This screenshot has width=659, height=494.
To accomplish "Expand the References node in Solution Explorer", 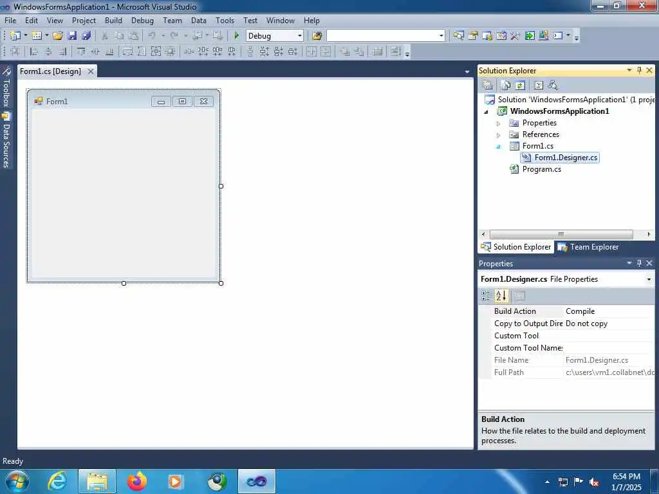I will 499,135.
